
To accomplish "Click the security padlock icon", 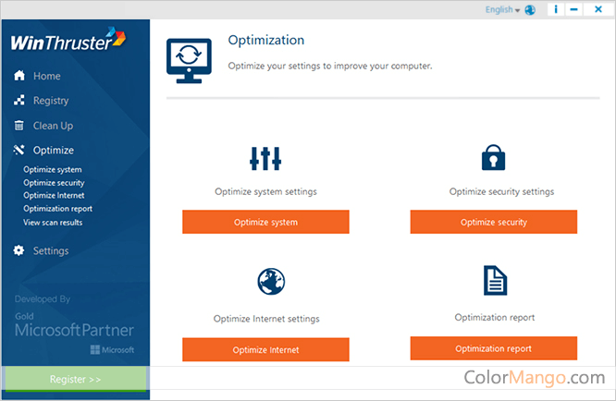I will tap(494, 158).
